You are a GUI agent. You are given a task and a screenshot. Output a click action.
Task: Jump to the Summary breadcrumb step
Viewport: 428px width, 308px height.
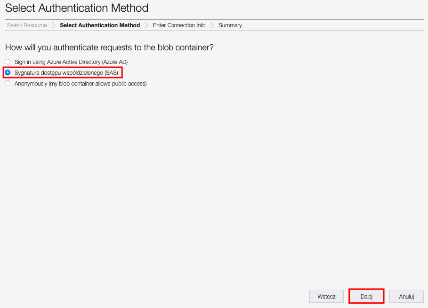[x=230, y=25]
